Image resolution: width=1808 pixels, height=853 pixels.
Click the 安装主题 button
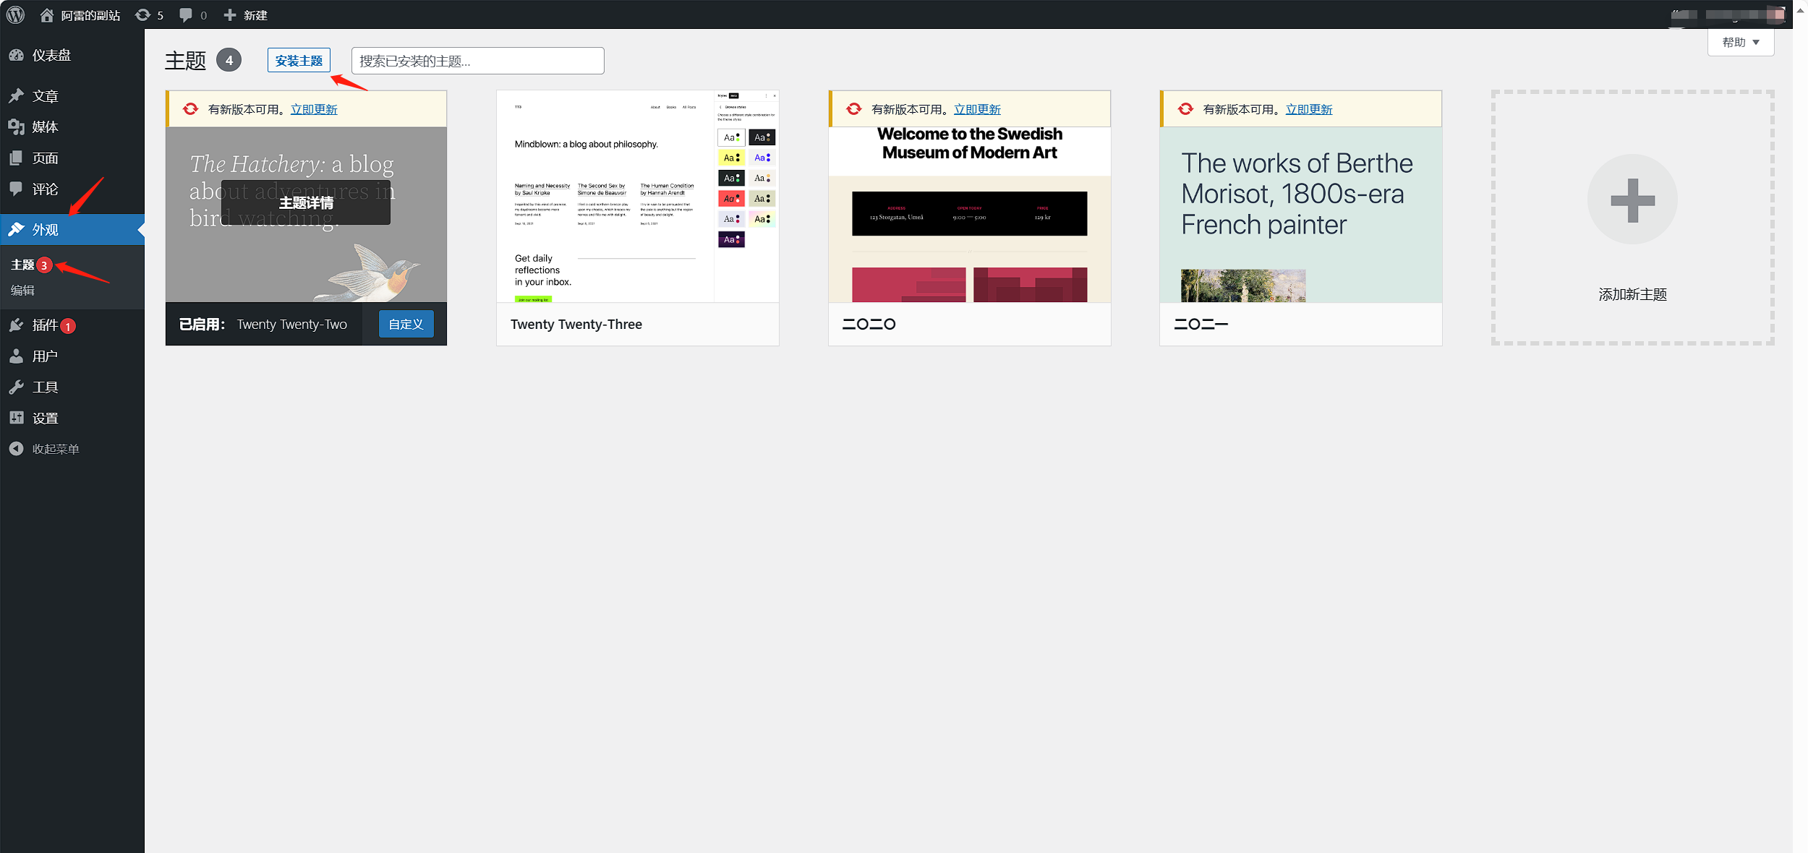click(x=299, y=61)
